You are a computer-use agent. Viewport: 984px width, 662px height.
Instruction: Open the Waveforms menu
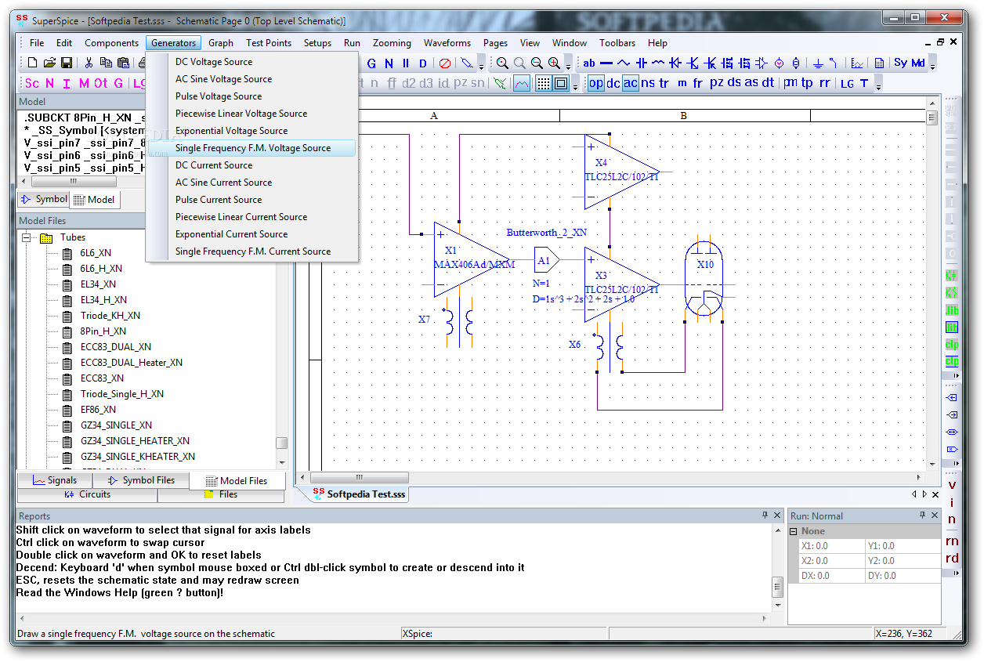tap(447, 43)
